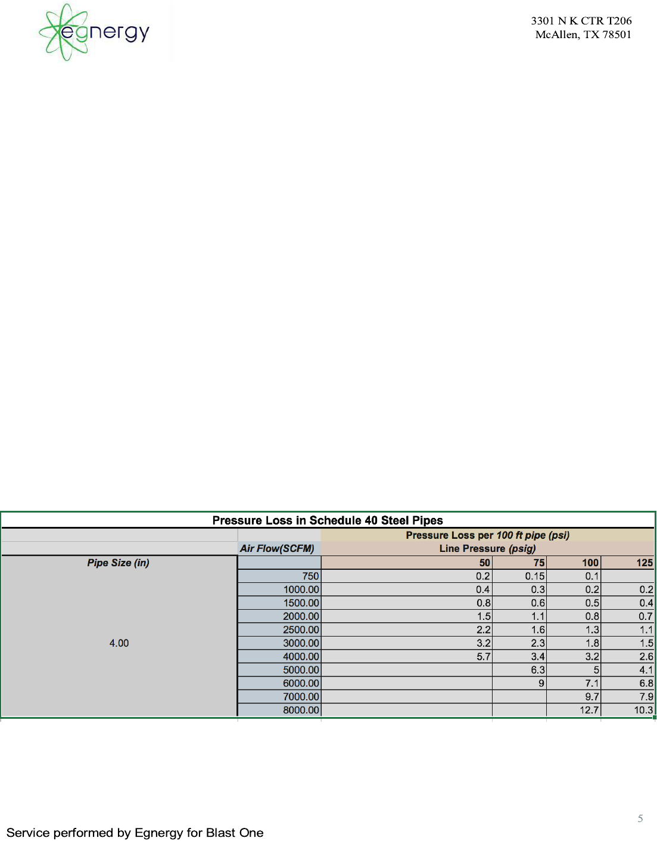Click the '7000.00' air flow cell

[279, 697]
